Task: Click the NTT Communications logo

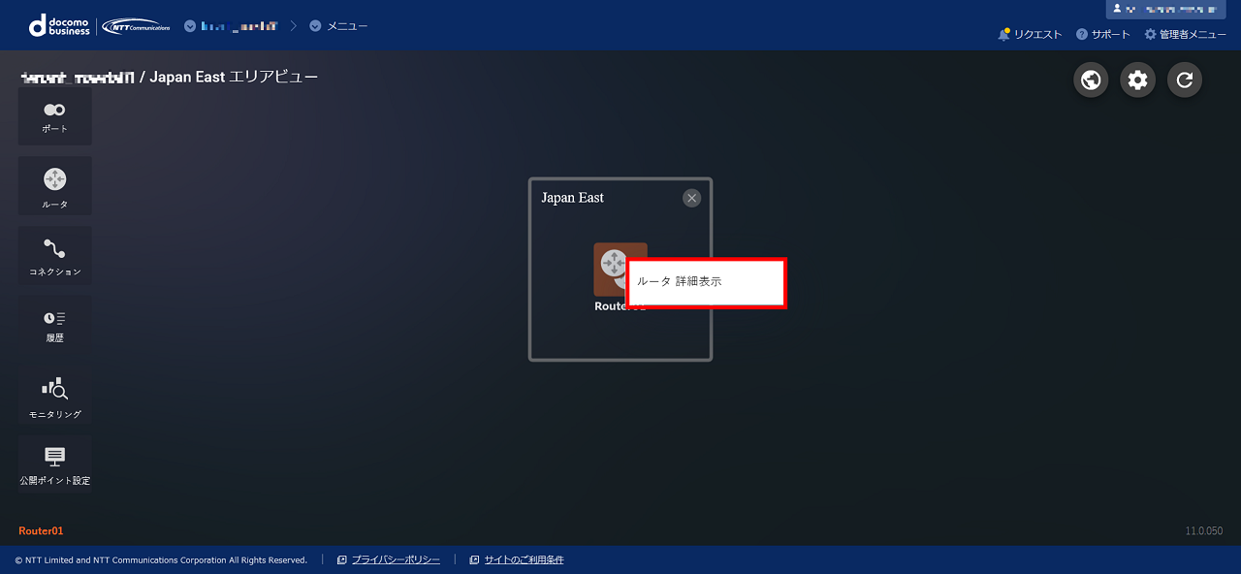Action: (x=136, y=26)
